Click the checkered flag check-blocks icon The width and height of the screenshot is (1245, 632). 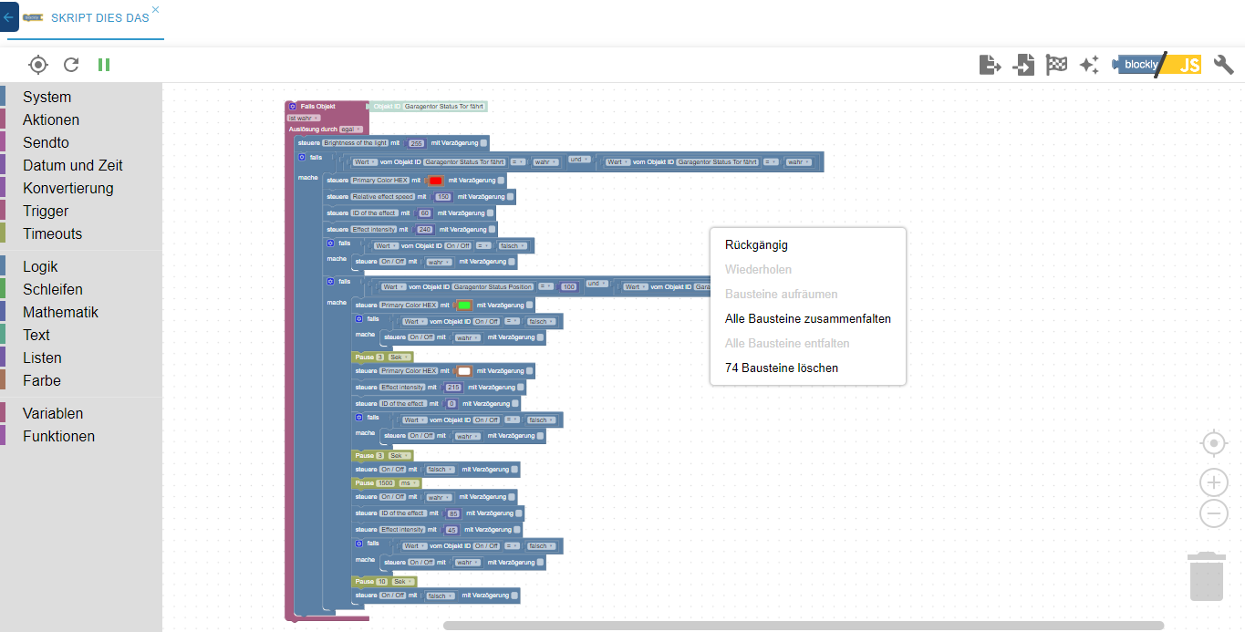1056,65
